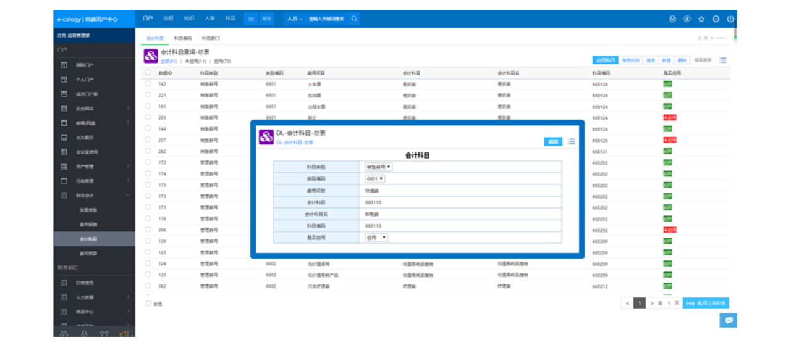Click the round more-options icon beside the power icon

(x=716, y=19)
